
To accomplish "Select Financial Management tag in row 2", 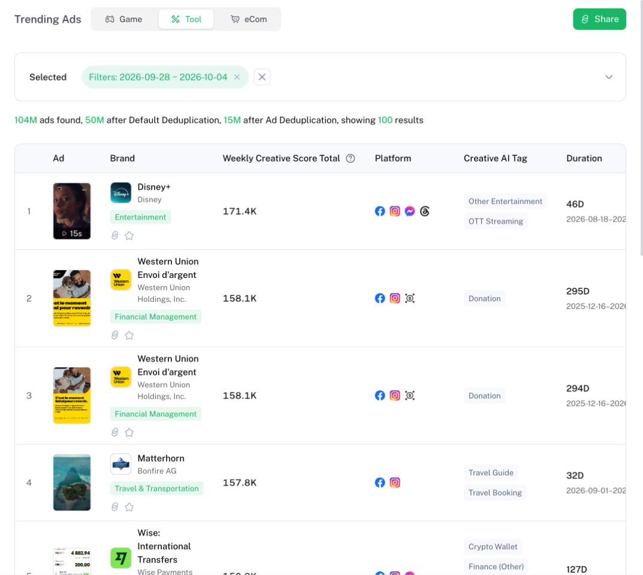I will click(155, 317).
